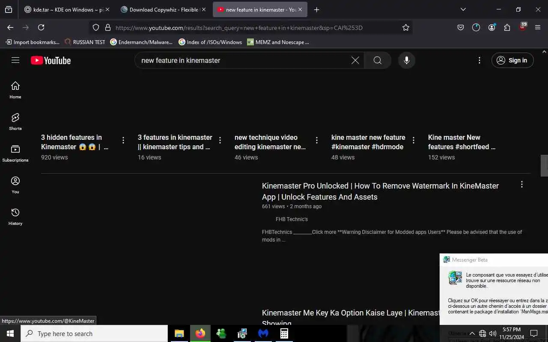Visit the FHB Technic's channel
The image size is (548, 342).
pyautogui.click(x=292, y=219)
